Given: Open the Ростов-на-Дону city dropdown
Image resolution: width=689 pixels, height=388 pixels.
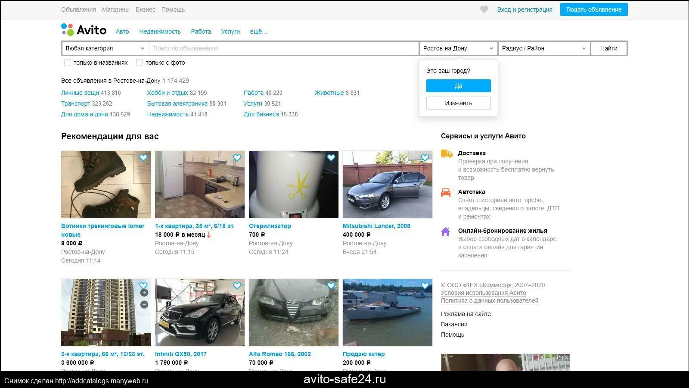Looking at the screenshot, I should click(x=458, y=48).
